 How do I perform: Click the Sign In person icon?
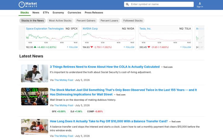click(200, 3)
